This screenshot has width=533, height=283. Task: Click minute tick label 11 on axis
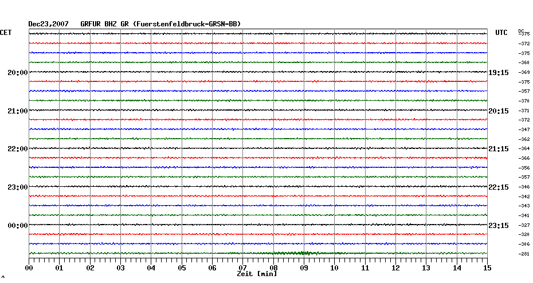(365, 268)
